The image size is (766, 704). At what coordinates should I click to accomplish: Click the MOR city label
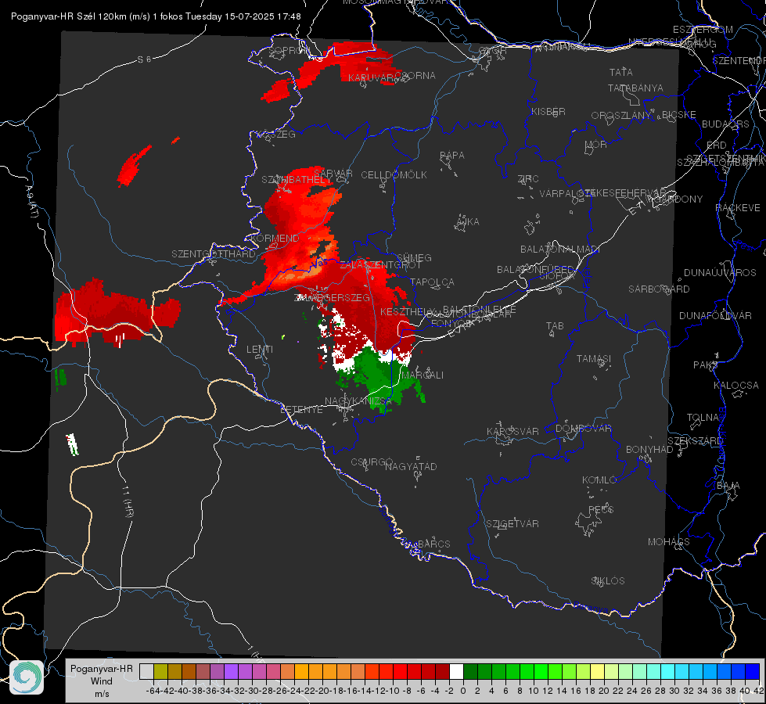coord(595,145)
